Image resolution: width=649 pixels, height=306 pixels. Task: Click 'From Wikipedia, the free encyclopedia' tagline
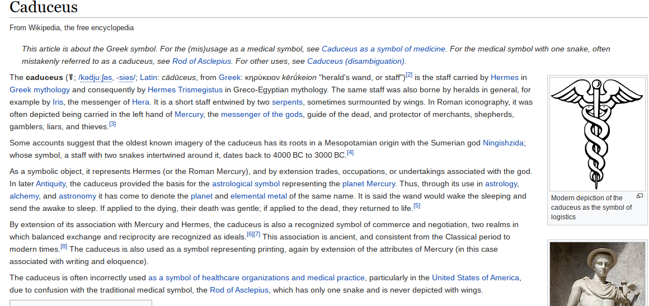click(x=72, y=28)
